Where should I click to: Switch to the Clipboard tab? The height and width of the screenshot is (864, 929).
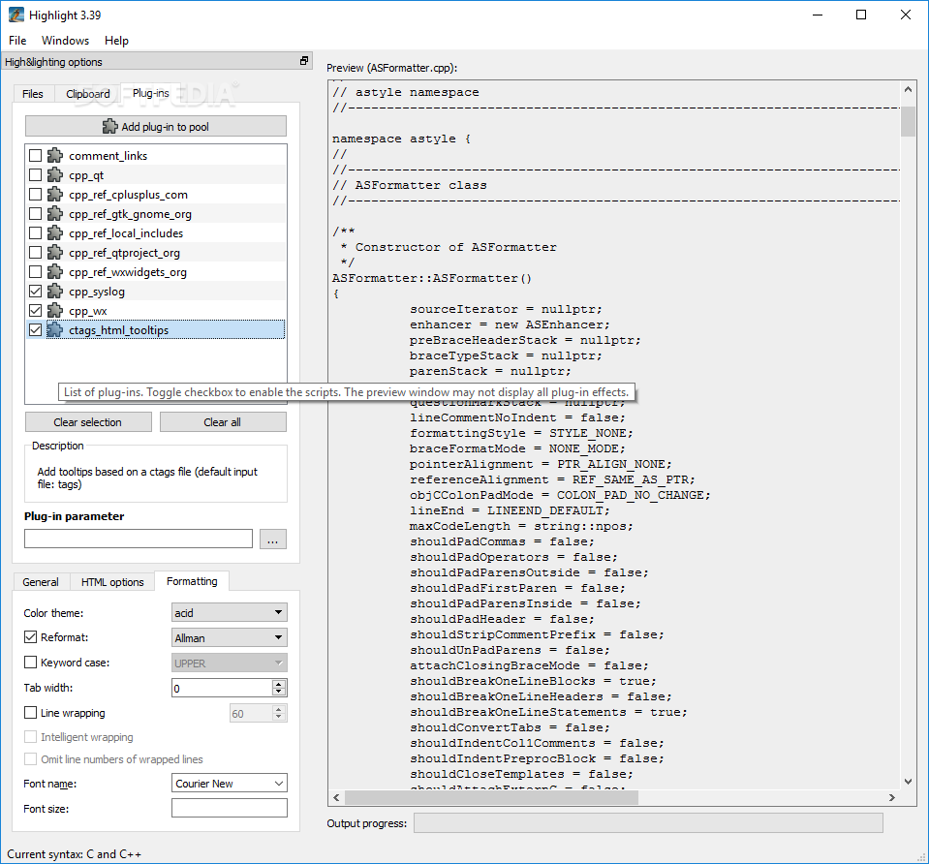(x=88, y=94)
